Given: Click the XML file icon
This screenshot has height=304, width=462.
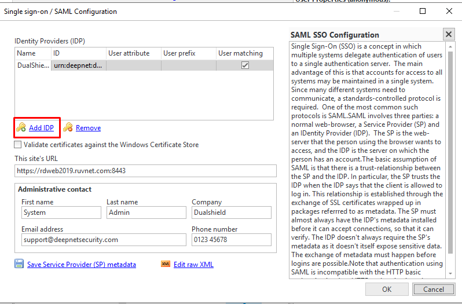Looking at the screenshot, I should coord(165,264).
